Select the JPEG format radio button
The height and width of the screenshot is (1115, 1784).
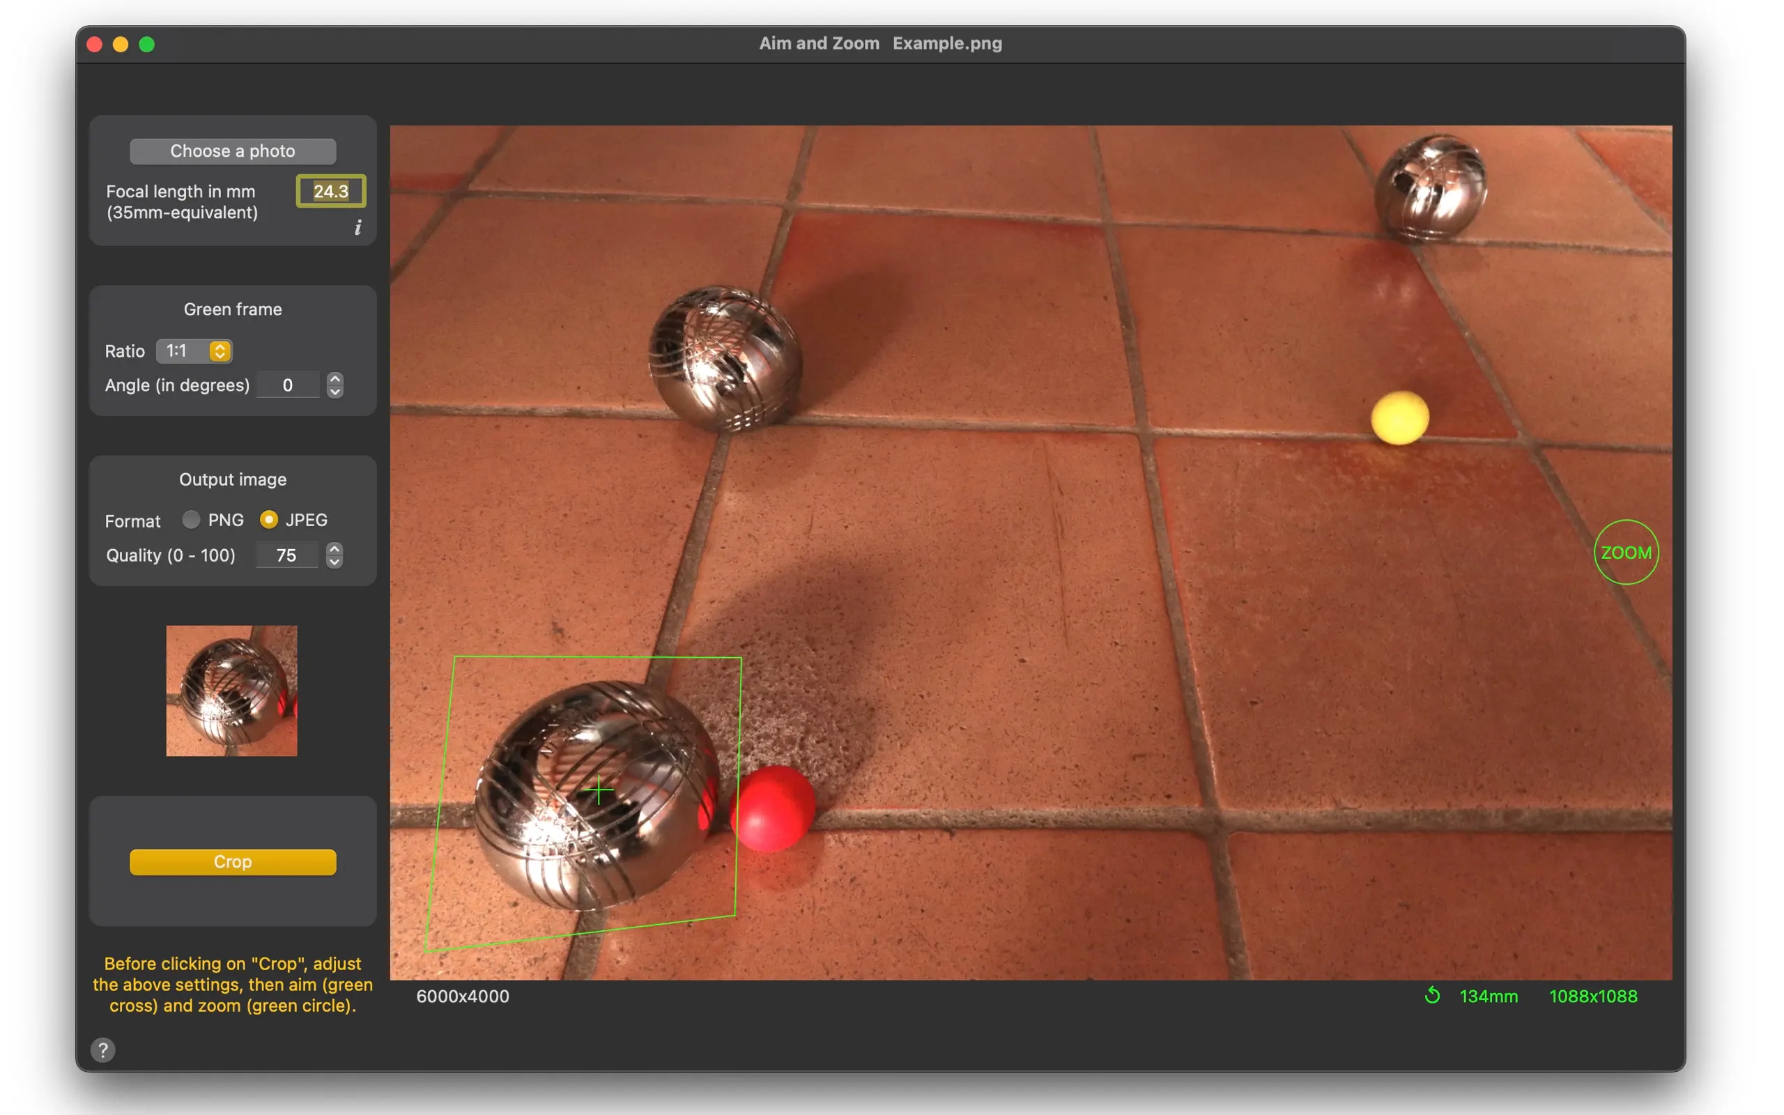click(x=269, y=520)
